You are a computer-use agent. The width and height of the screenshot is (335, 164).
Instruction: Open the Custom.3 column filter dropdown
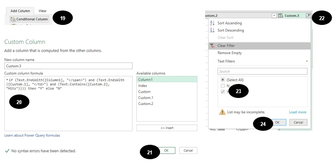308,16
